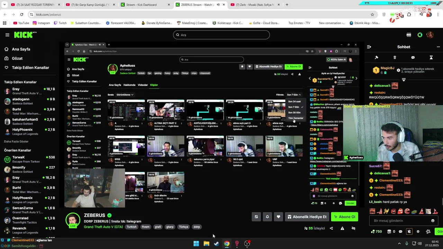This screenshot has height=249, width=443.
Task: Open OBS Studio from the taskbar
Action: click(247, 243)
